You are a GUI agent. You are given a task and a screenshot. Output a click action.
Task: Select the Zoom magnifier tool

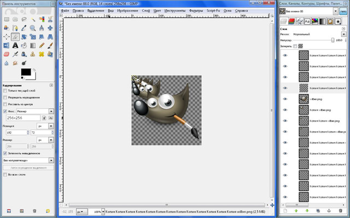[33, 28]
